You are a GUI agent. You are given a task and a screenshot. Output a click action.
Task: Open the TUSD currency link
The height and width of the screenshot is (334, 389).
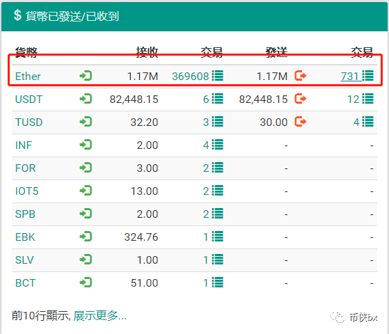[x=29, y=122]
